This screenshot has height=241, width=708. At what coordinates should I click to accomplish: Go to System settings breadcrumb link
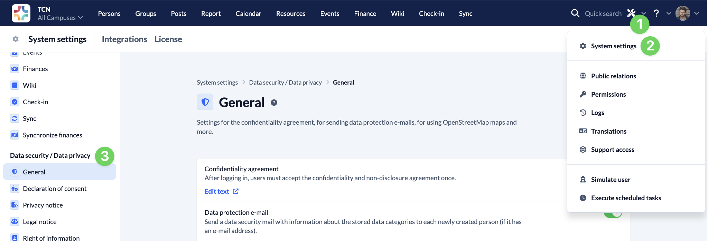click(x=217, y=83)
